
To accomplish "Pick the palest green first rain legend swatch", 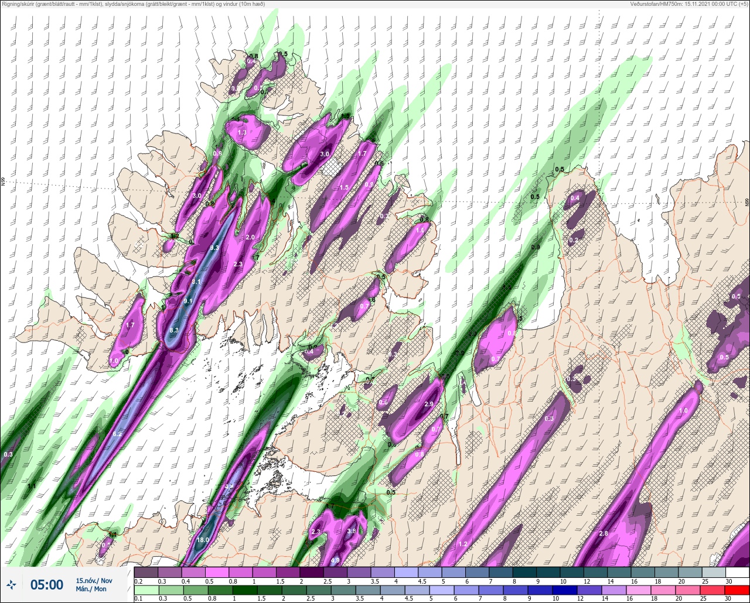I will tap(146, 590).
